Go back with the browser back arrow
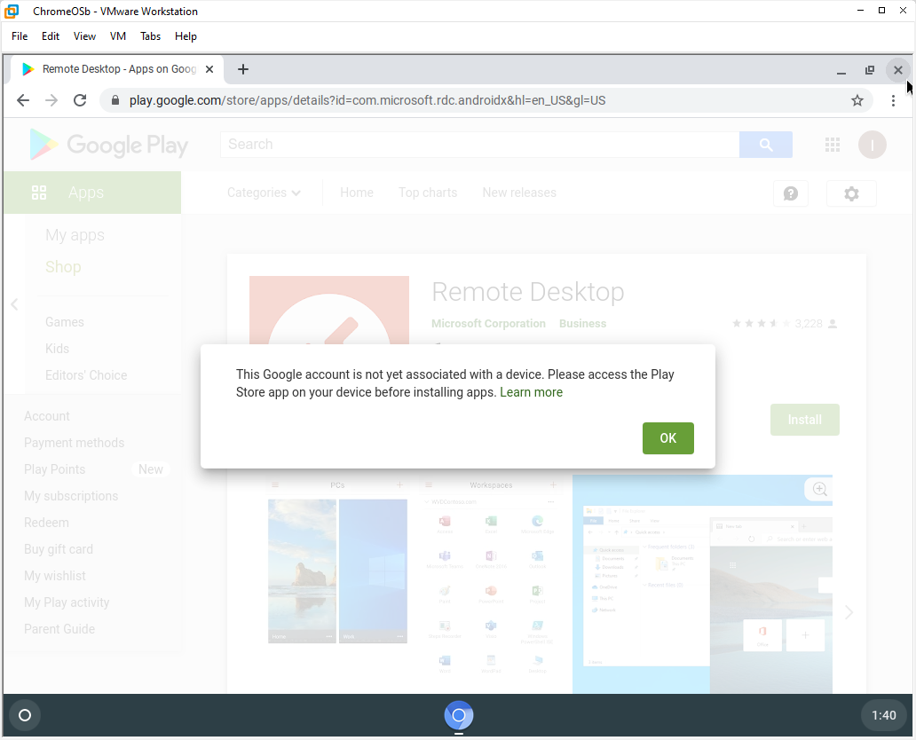The width and height of the screenshot is (916, 740). 23,100
